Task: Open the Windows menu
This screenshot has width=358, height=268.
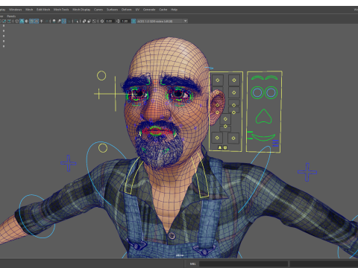Action: coord(16,10)
